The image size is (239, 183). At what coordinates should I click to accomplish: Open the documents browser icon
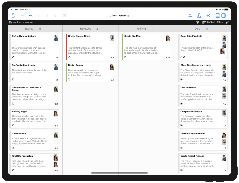tap(13, 16)
